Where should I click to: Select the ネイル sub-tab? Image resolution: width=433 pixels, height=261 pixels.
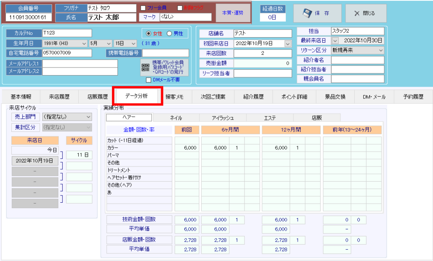(176, 118)
